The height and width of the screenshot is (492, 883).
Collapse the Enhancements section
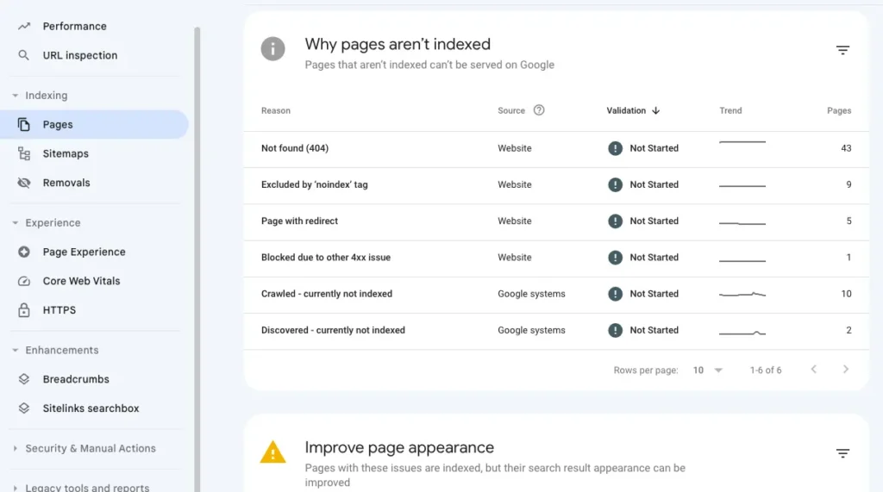point(16,350)
